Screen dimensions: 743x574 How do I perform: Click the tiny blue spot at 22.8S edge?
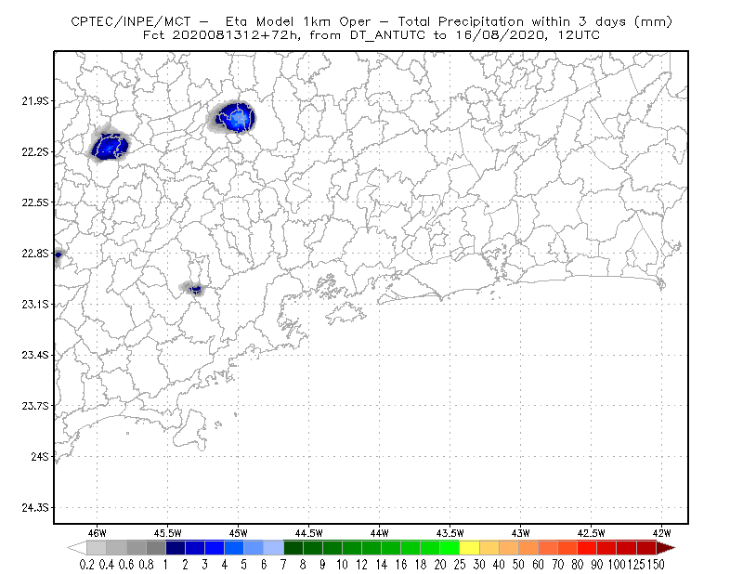pyautogui.click(x=58, y=255)
